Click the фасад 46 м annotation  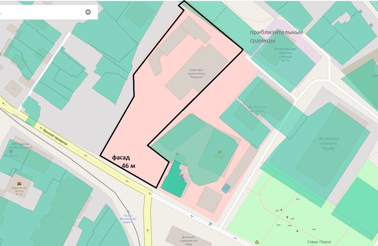tap(123, 162)
